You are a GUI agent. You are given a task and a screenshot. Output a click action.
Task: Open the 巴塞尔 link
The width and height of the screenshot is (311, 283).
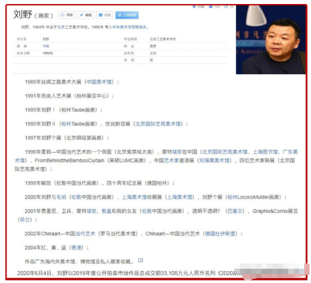[235, 211]
